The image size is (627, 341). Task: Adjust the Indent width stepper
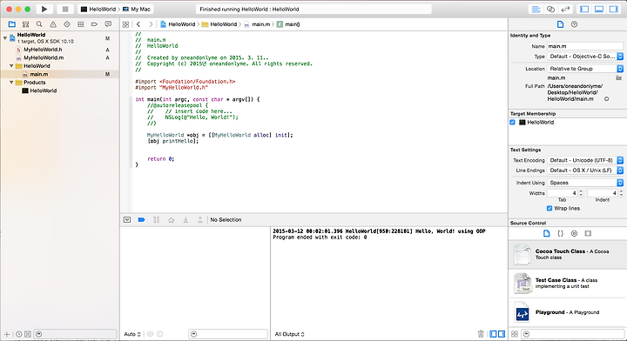(621, 193)
